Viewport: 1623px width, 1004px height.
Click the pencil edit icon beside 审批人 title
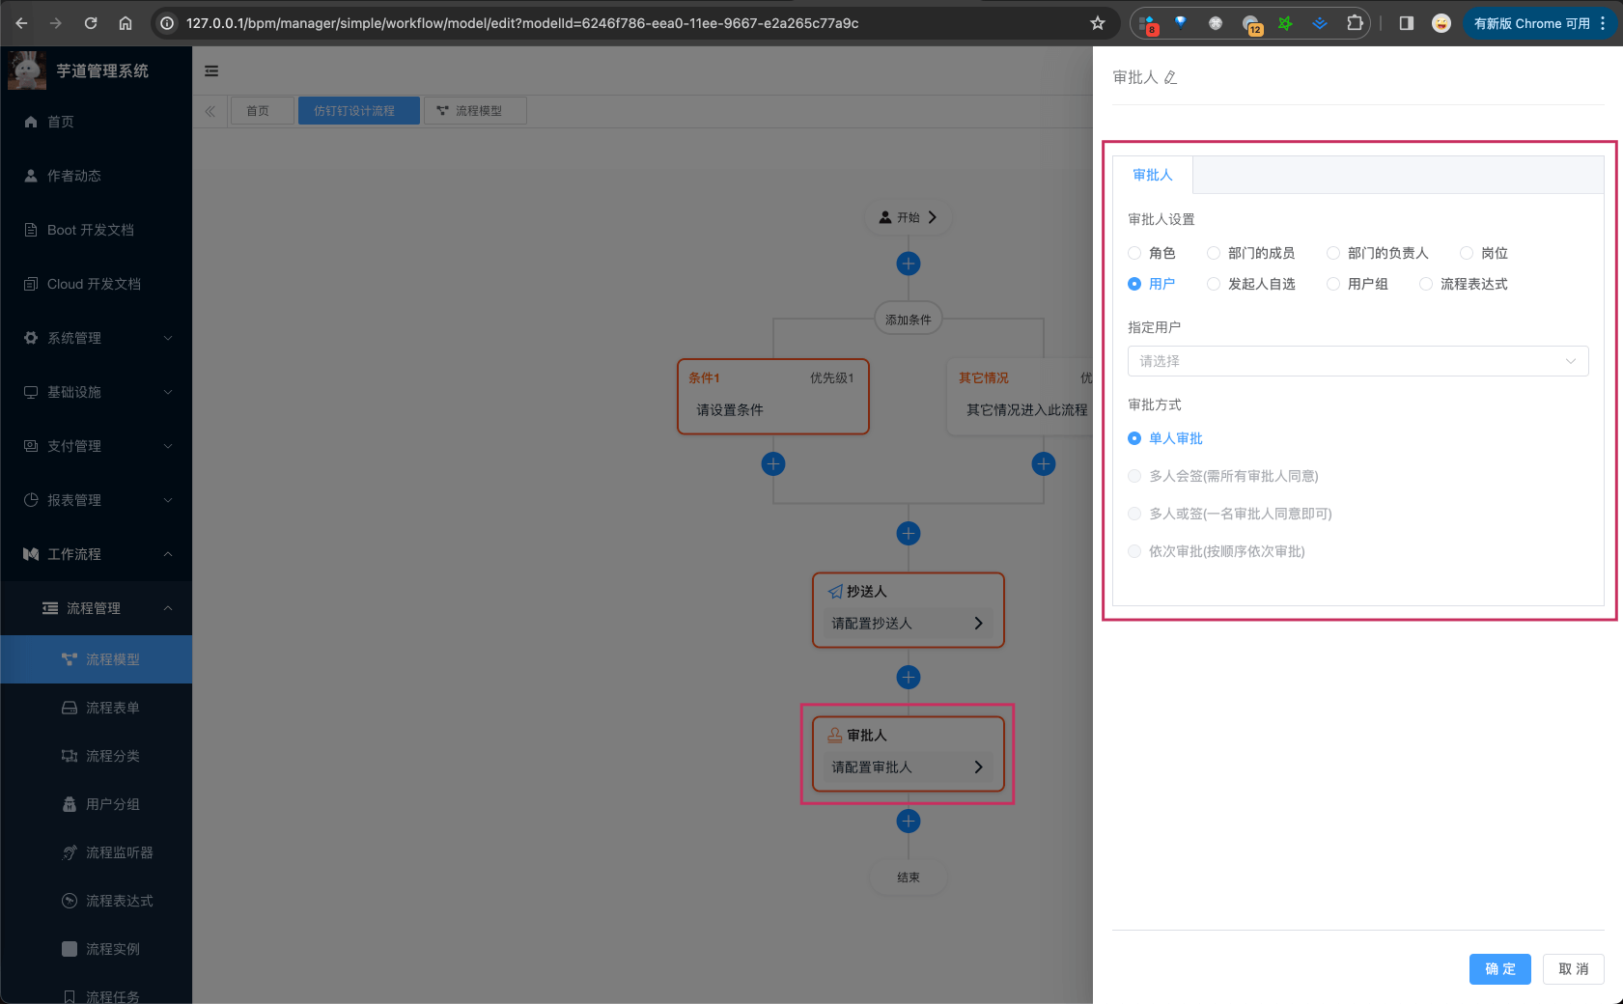1170,78
